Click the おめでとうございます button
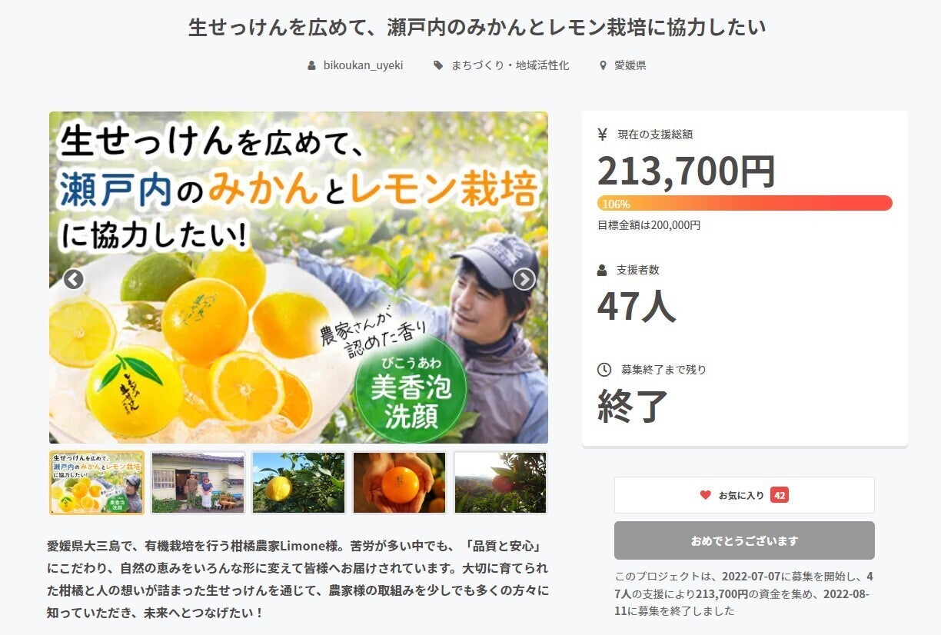Image resolution: width=941 pixels, height=635 pixels. point(744,540)
